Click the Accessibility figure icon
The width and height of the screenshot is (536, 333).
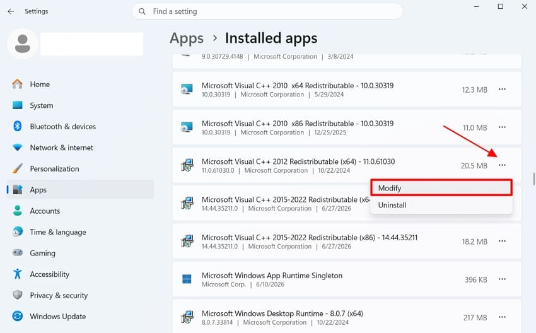point(18,274)
